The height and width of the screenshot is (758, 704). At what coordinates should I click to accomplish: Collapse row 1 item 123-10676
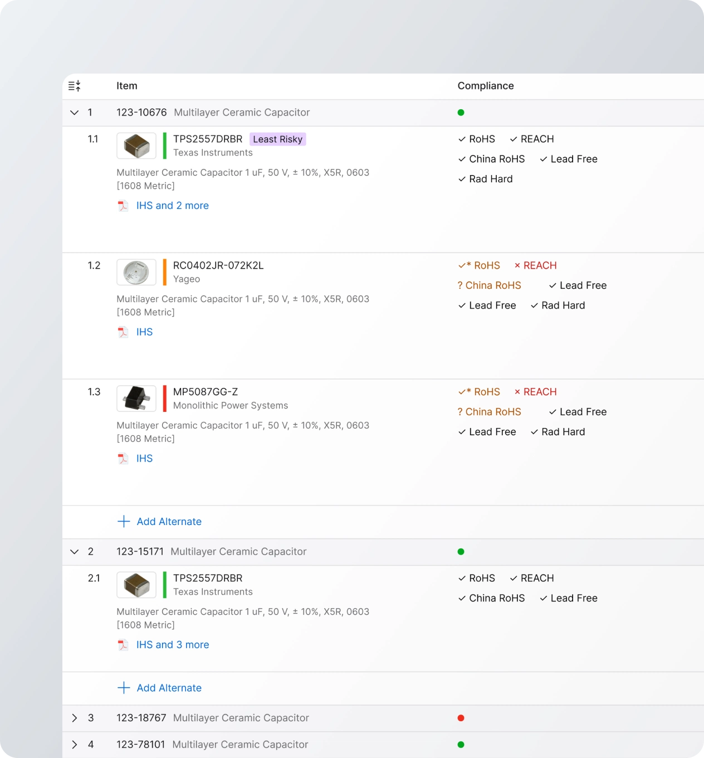tap(75, 113)
